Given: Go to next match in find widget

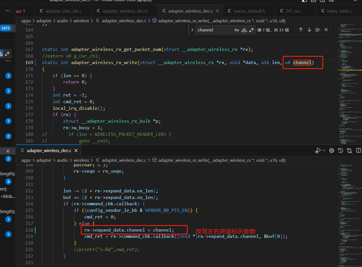Looking at the screenshot, I should pyautogui.click(x=309, y=30).
